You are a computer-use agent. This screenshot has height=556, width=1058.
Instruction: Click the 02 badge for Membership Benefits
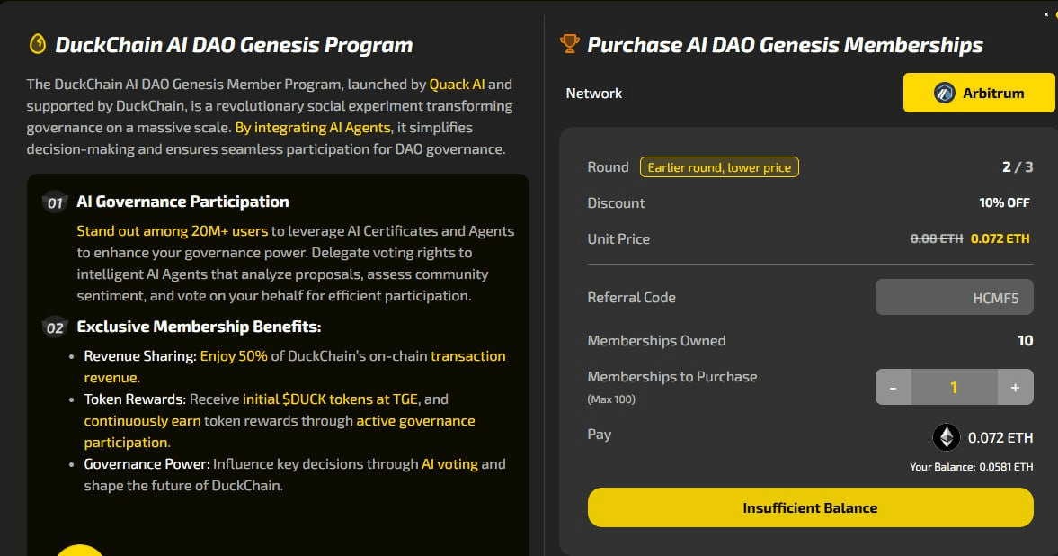(55, 327)
